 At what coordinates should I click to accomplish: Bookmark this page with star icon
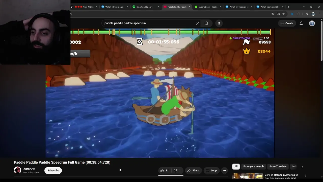284,14
